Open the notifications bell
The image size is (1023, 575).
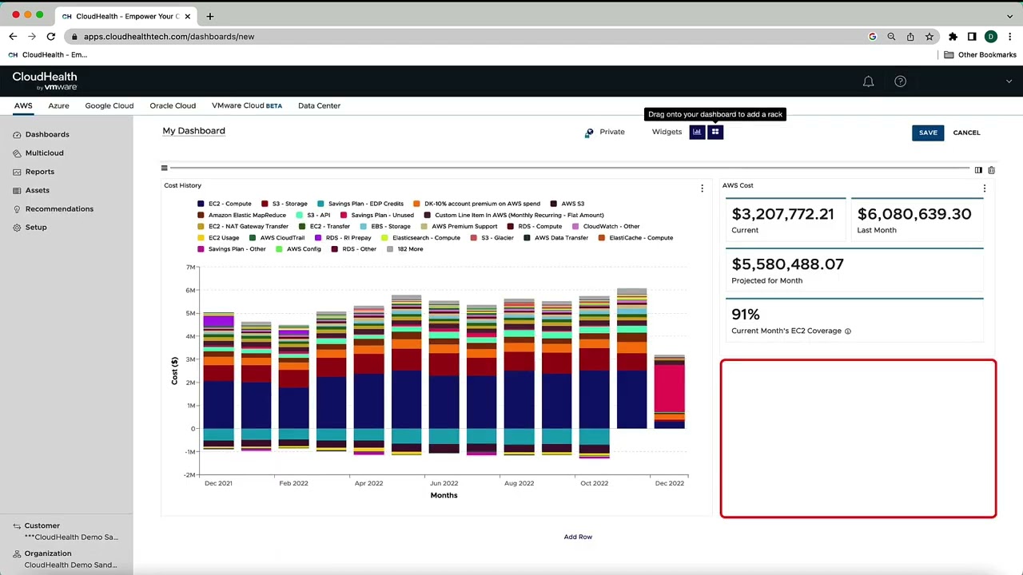click(x=868, y=81)
